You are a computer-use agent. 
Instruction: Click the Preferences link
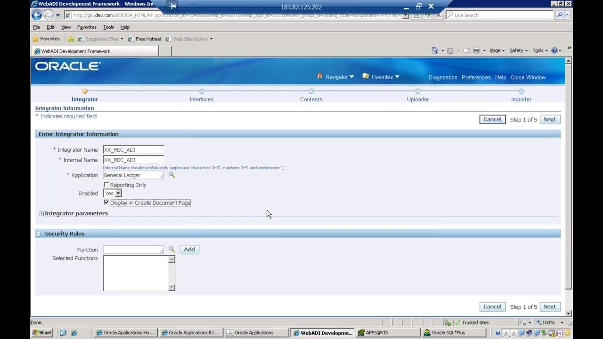(476, 77)
